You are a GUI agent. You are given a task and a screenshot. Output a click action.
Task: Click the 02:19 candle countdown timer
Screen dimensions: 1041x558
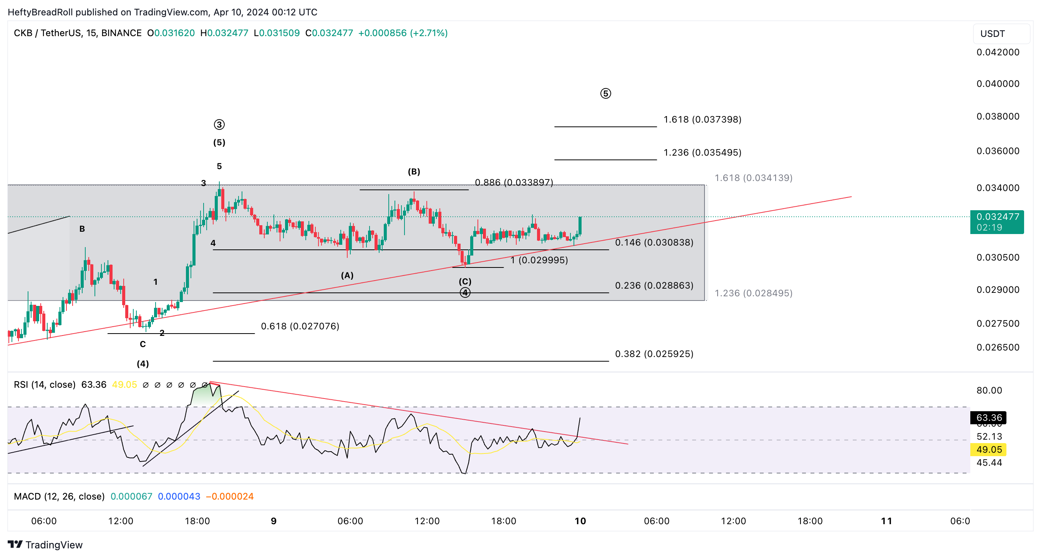[x=989, y=228]
